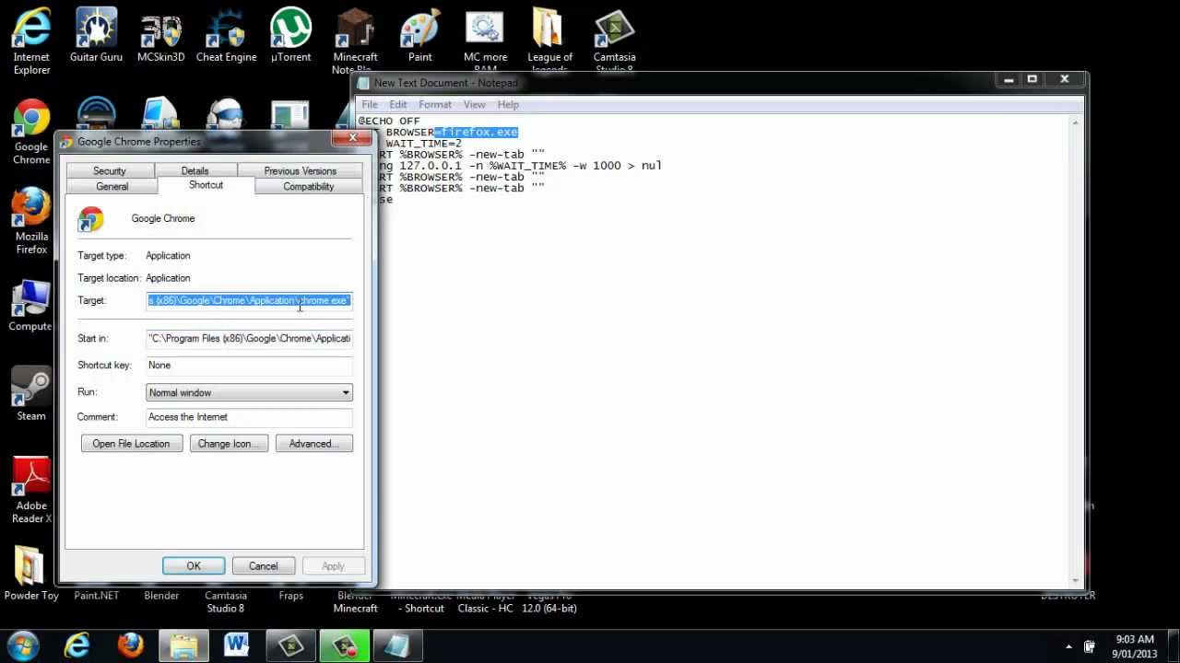
Task: Click inside the Start in field
Action: click(249, 339)
